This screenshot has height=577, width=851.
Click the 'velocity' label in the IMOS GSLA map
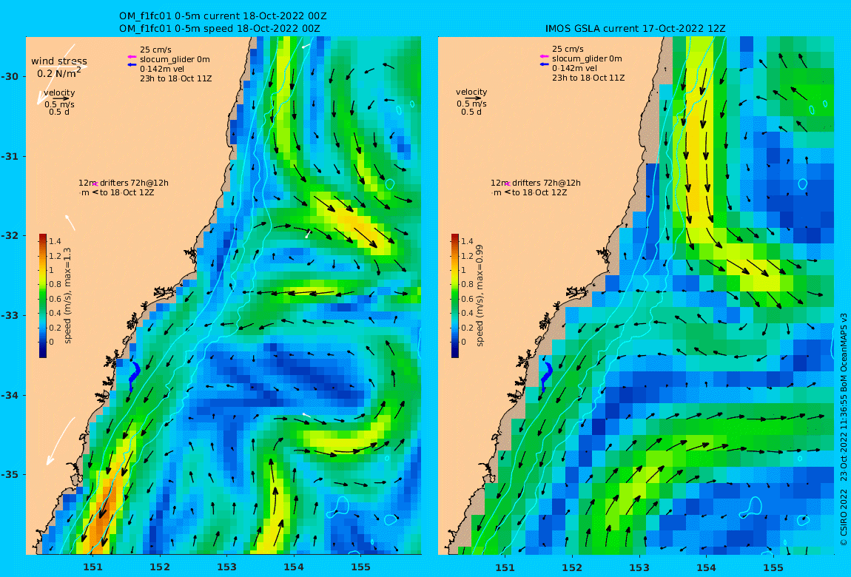click(471, 92)
